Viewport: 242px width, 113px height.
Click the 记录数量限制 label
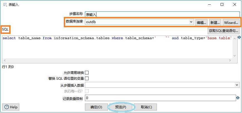[x=72, y=99]
